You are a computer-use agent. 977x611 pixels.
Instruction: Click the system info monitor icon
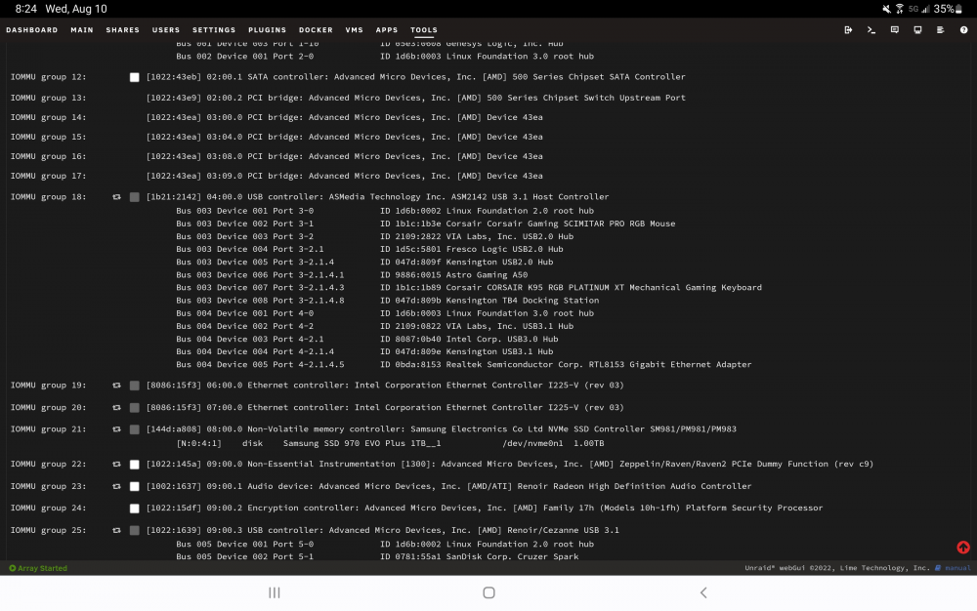(x=917, y=30)
